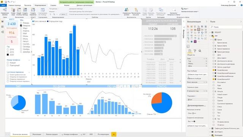Check the Новый phone number checkbox
The height and width of the screenshot is (137, 243).
[x=8, y=63]
